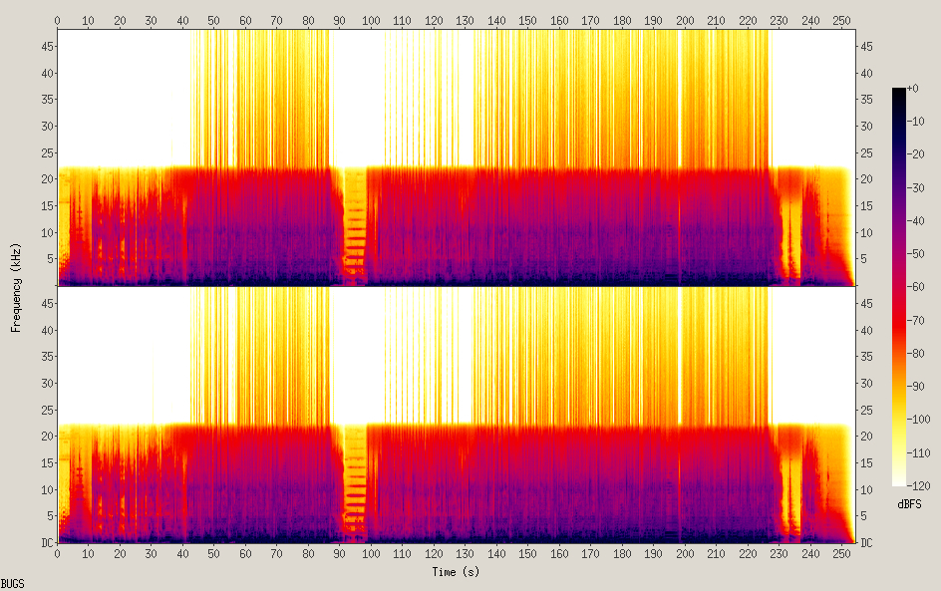Click the striped quiet gap near 95s, upper channel

[354, 229]
